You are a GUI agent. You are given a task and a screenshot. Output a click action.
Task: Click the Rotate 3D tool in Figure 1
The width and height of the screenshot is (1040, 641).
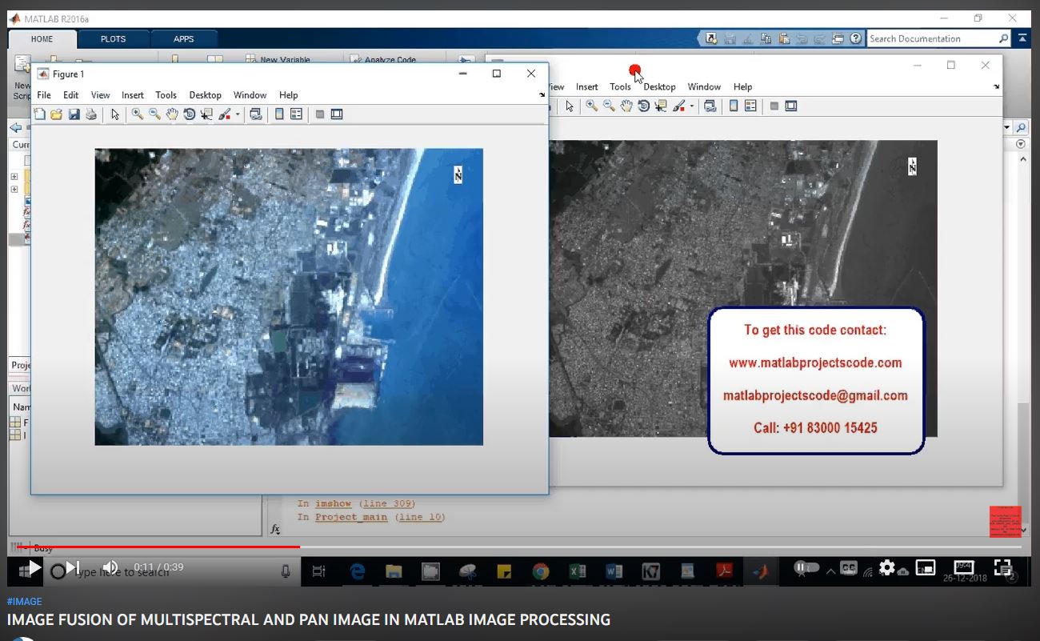(190, 114)
